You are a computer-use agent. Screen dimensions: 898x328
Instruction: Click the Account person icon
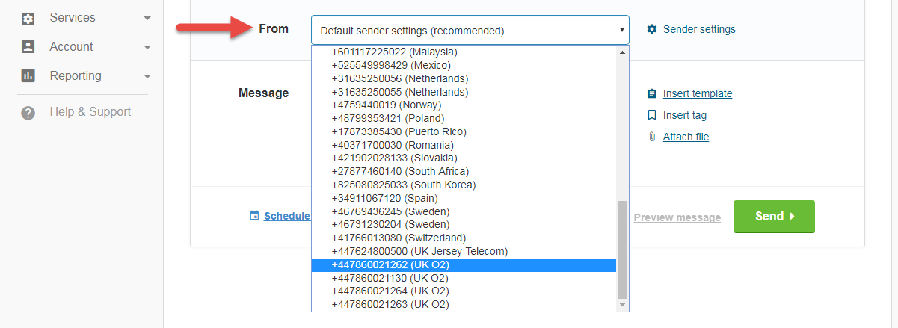tap(28, 46)
